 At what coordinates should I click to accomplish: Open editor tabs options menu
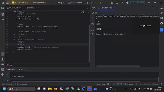(x=87, y=8)
